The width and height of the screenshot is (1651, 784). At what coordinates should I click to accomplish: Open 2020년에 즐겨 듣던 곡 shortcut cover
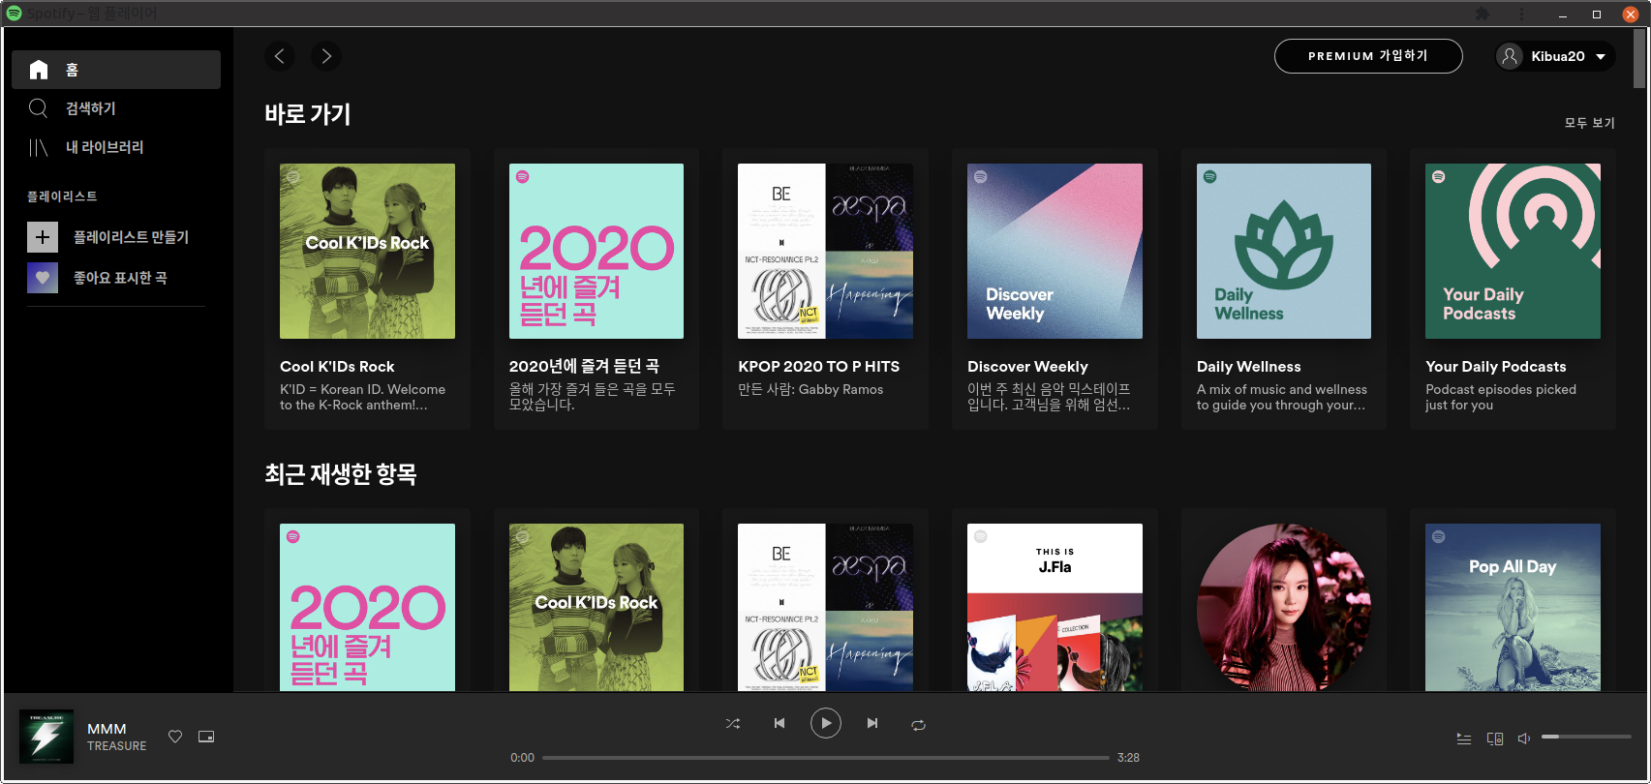coord(596,251)
